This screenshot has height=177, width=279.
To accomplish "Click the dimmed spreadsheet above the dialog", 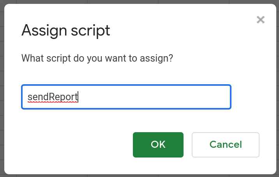I will (x=139, y=2).
